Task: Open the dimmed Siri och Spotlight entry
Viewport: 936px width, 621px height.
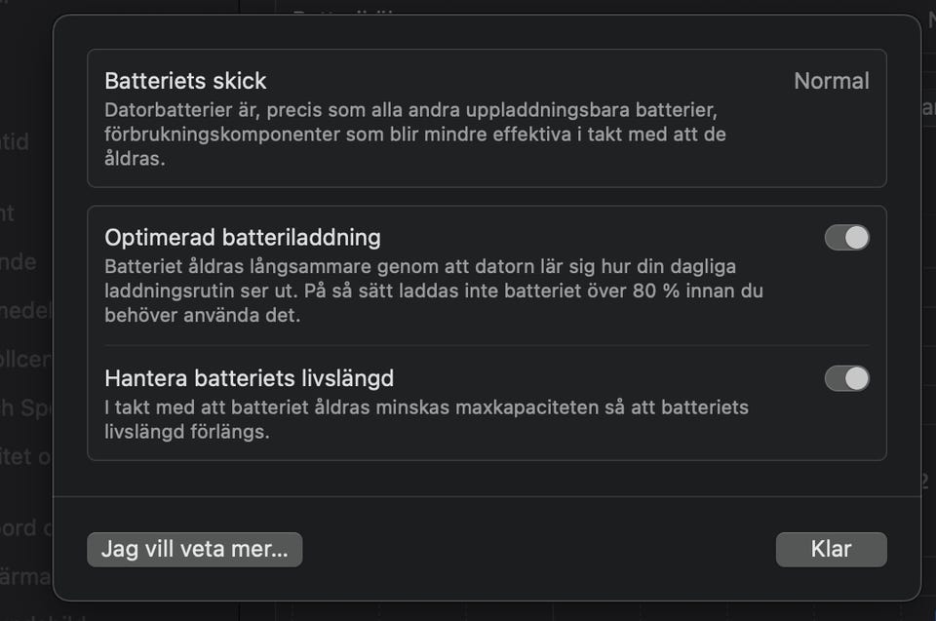Action: pos(24,408)
